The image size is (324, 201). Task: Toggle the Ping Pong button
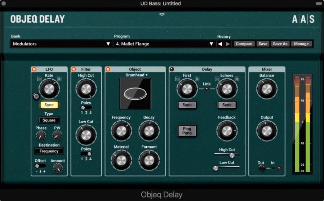[187, 131]
